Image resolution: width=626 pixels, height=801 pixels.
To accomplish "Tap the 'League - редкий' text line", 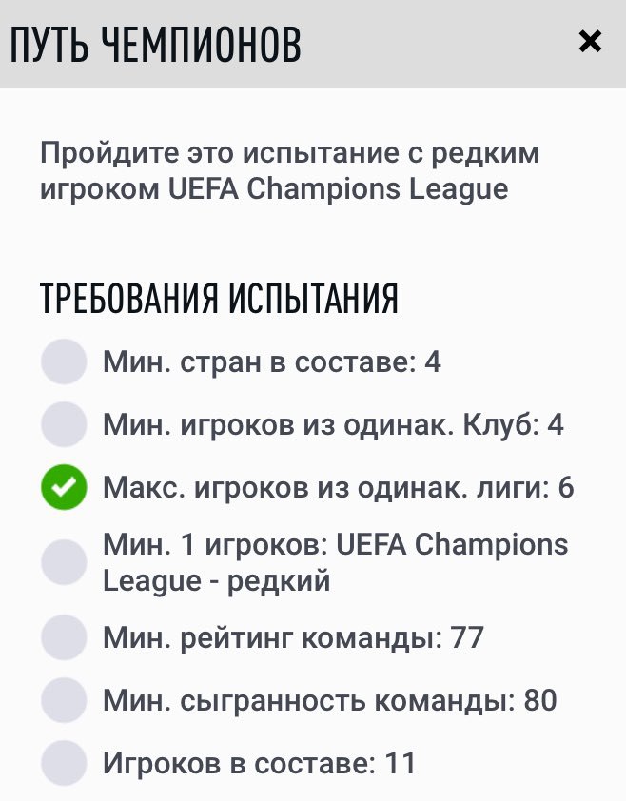I will (x=216, y=579).
